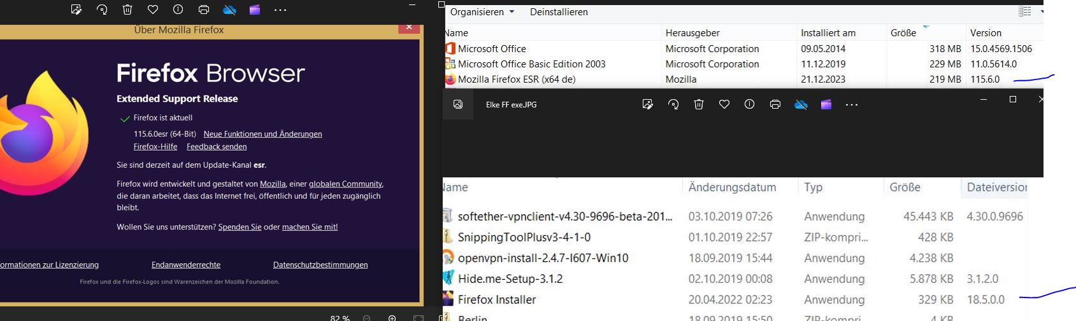Click the Elke FF exe.JPG file title
1076x321 pixels.
[x=511, y=105]
